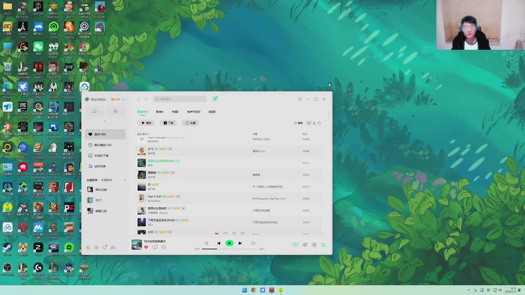
Task: Expand the system tray hidden icons chevron
Action: pyautogui.click(x=469, y=290)
